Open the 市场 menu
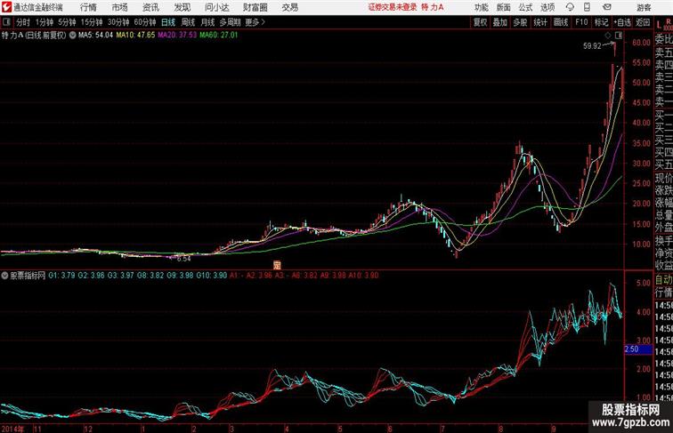This screenshot has height=433, width=673. tap(120, 7)
